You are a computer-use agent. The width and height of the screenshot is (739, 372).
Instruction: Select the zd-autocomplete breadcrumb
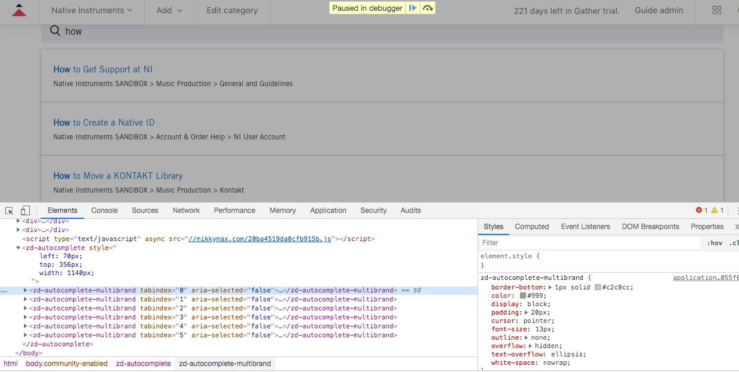click(x=143, y=364)
